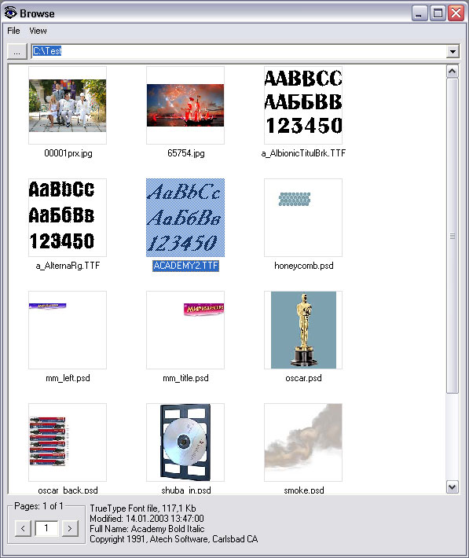Select the mm_title.psd thumbnail
The image size is (469, 558).
click(185, 330)
